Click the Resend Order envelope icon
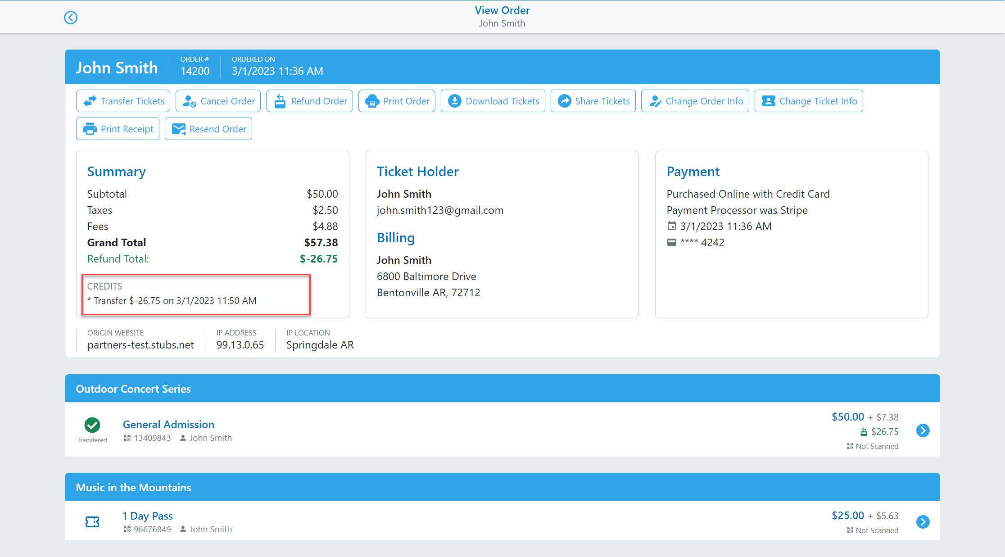This screenshot has height=557, width=1005. (x=179, y=129)
